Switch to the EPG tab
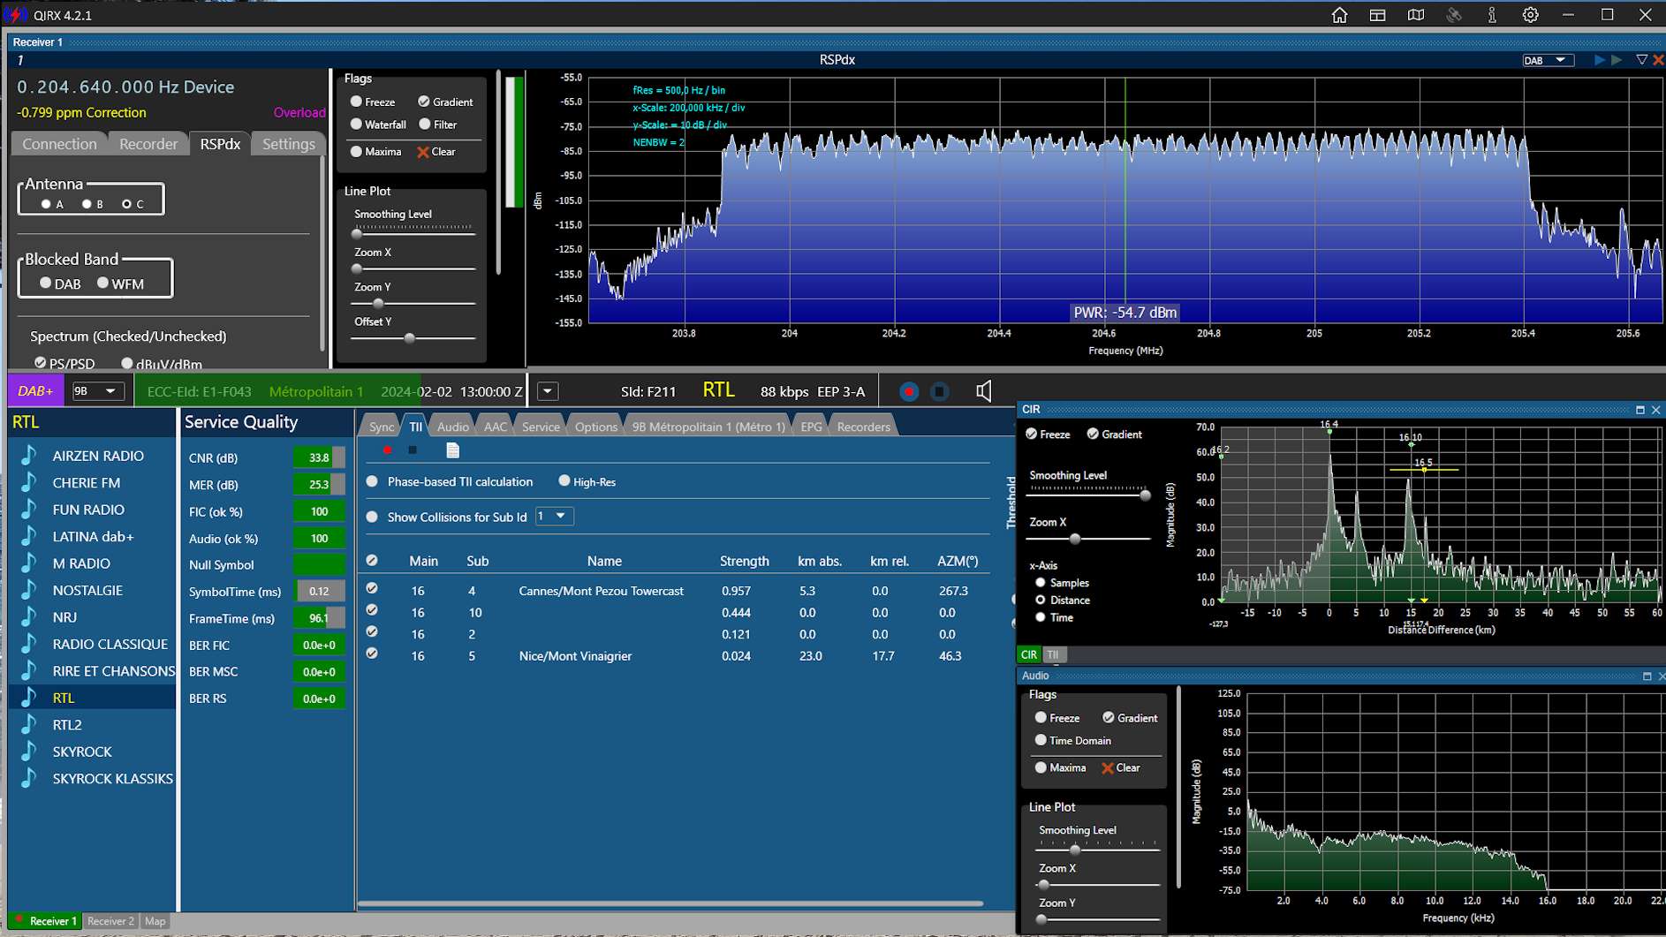This screenshot has width=1666, height=937. 811,427
